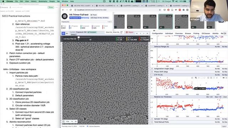Go forward with the browser forward arrow
Screen dimensions: 228x128
[67, 10]
